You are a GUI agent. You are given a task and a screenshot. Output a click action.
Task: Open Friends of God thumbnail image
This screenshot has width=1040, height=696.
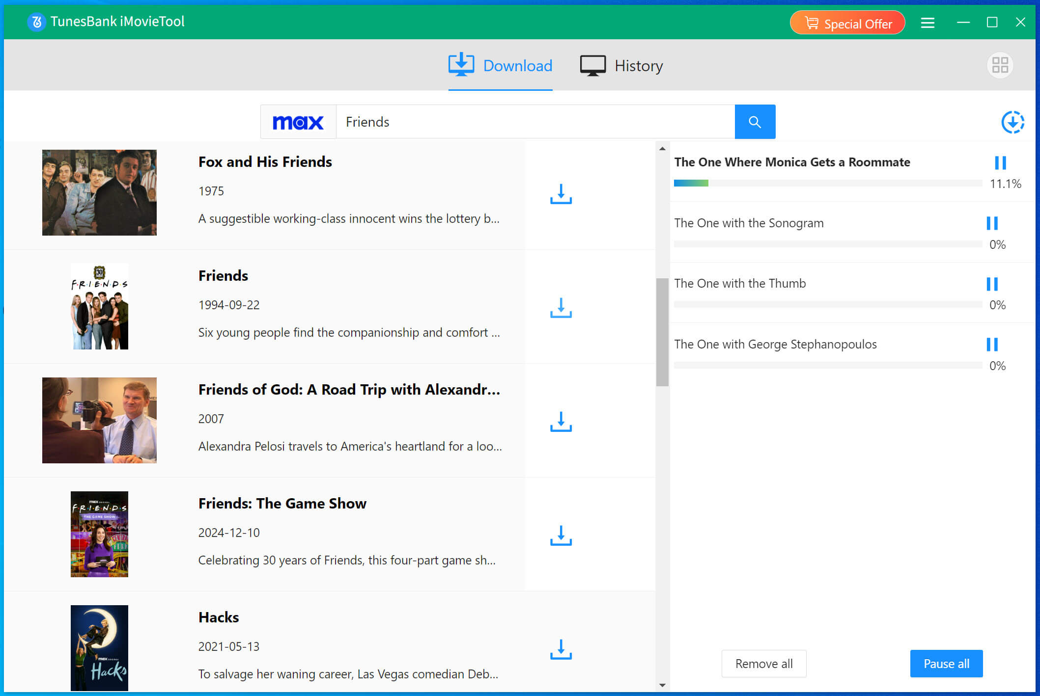[99, 420]
